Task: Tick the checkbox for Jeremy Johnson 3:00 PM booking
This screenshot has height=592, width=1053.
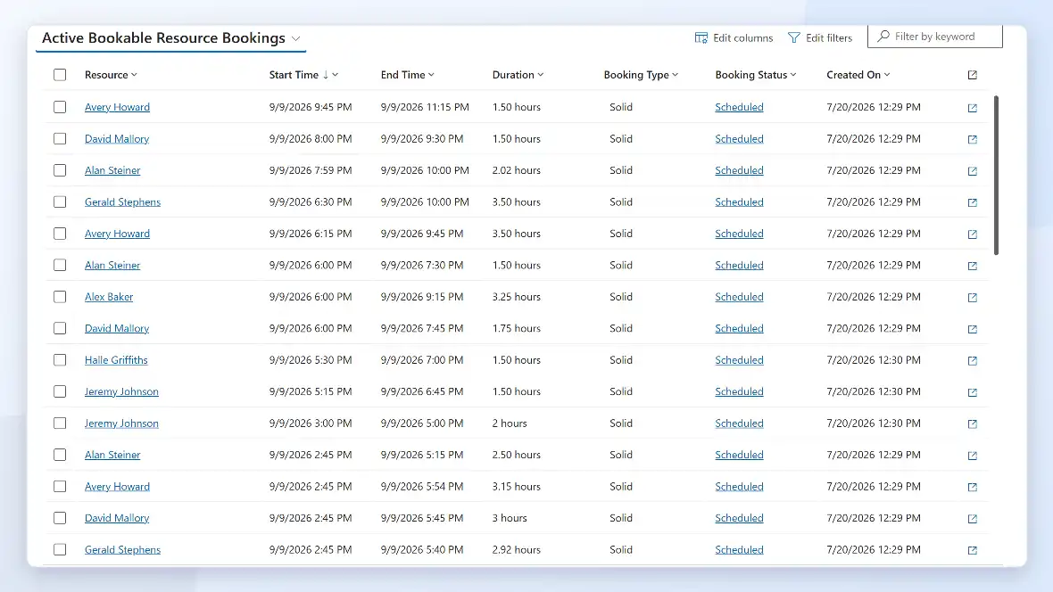Action: click(x=60, y=423)
